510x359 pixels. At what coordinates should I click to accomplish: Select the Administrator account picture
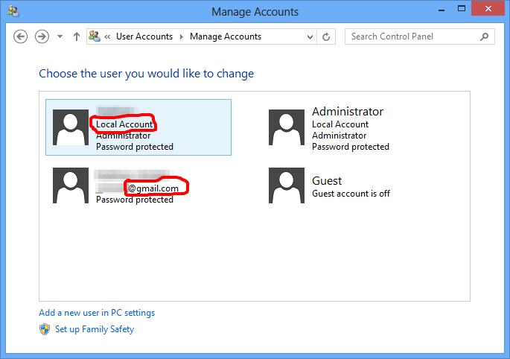pyautogui.click(x=287, y=127)
